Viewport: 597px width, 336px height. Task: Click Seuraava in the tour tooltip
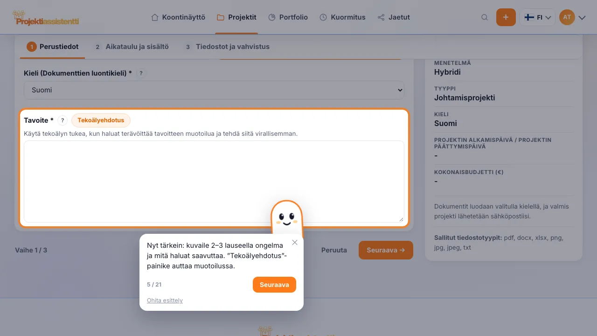coord(274,285)
